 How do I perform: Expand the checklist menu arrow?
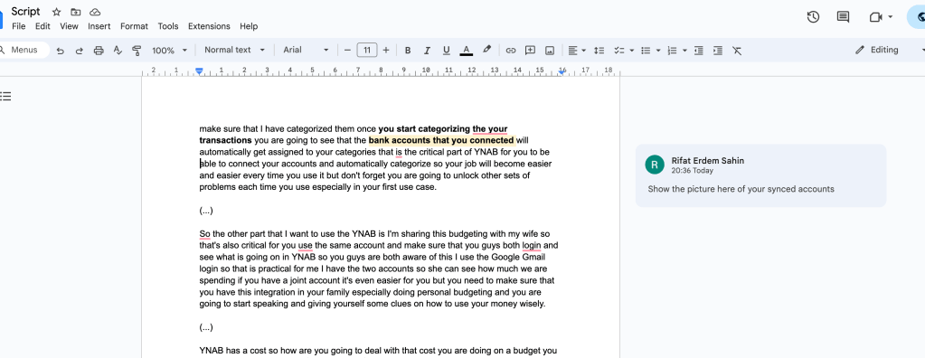tap(632, 51)
